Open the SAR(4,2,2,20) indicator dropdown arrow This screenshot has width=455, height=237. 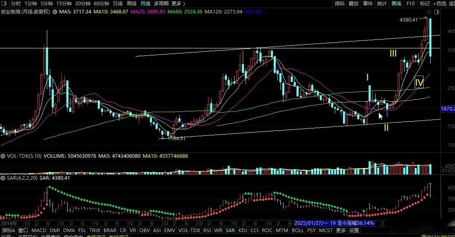3,178
